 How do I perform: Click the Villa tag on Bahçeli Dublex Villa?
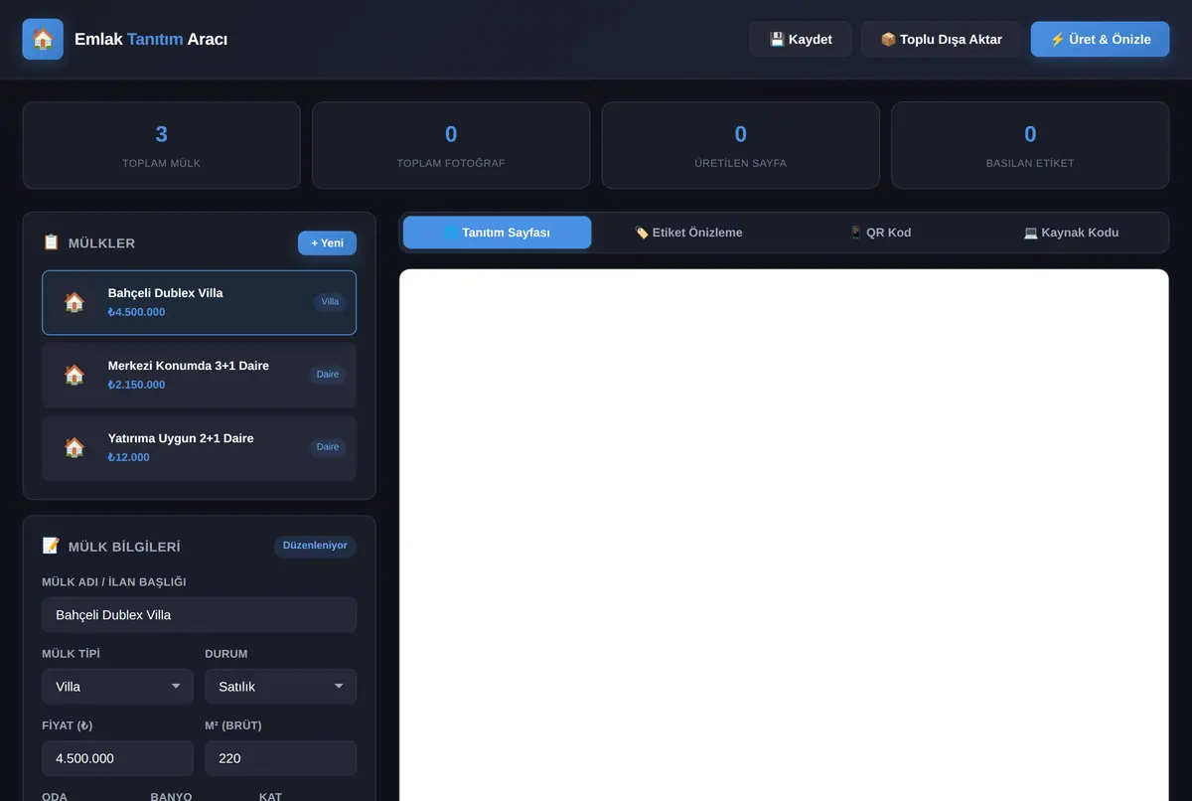[331, 302]
